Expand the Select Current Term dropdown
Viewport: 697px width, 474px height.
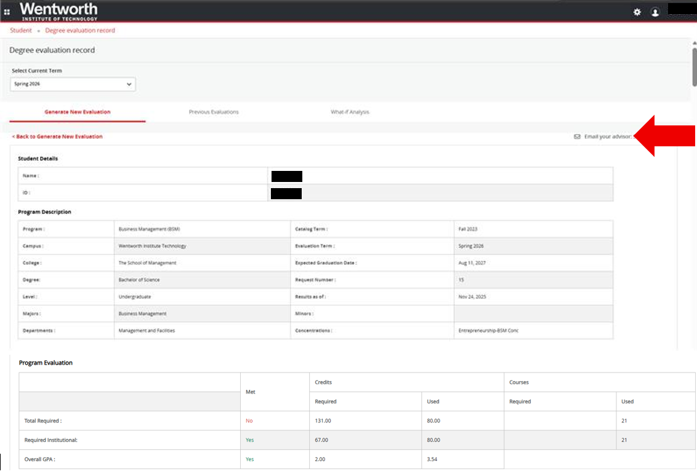point(73,84)
